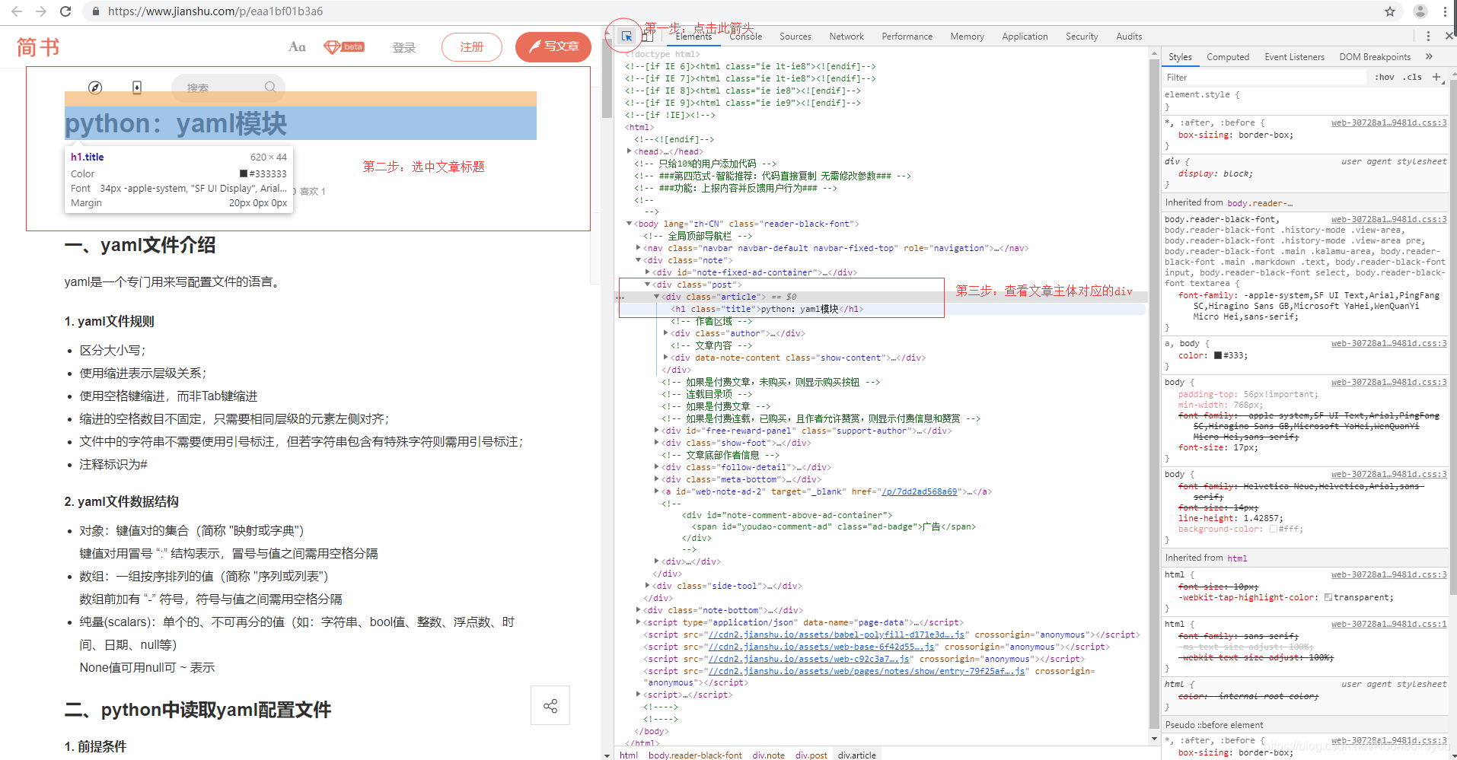Switch to the Sources tab
This screenshot has width=1457, height=760.
(x=795, y=37)
